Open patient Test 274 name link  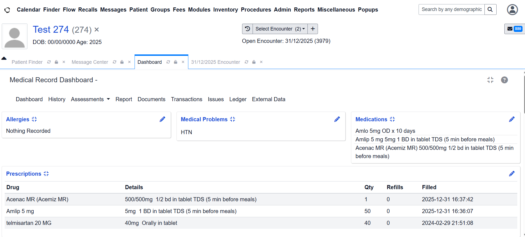[51, 29]
